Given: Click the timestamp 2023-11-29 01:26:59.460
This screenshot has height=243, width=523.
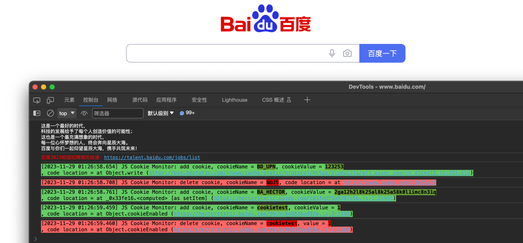Looking at the screenshot, I should pos(79,223).
